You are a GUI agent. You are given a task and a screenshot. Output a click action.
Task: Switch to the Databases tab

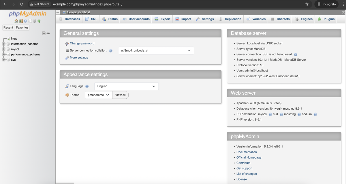coord(69,19)
